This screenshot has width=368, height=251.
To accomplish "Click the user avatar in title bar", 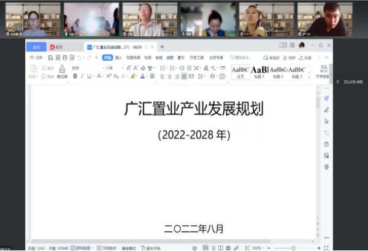I will coord(302,45).
